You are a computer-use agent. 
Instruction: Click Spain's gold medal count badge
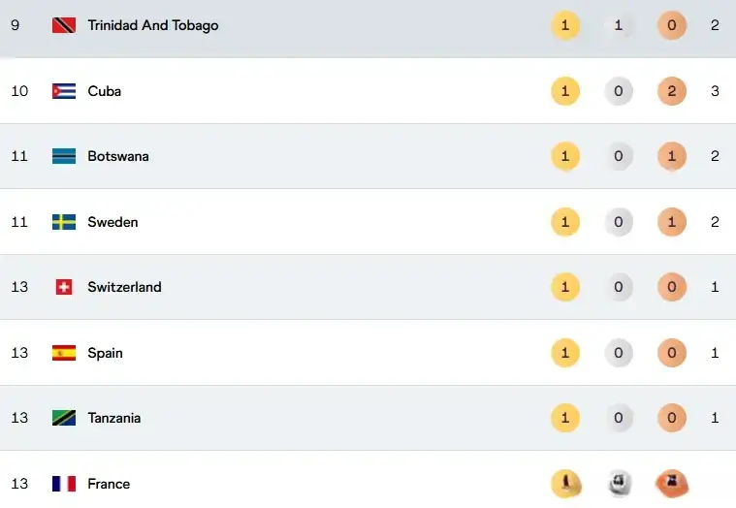coord(564,353)
